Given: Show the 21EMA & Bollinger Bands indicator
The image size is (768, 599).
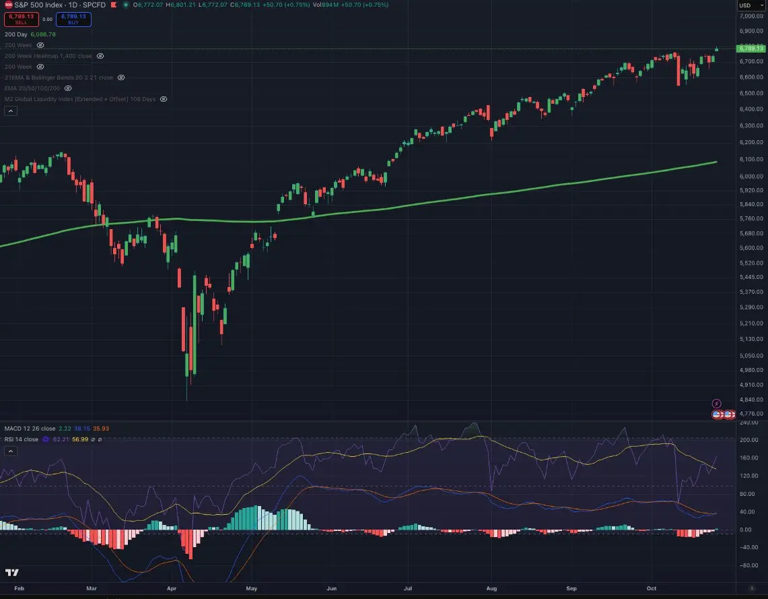Looking at the screenshot, I should 121,77.
